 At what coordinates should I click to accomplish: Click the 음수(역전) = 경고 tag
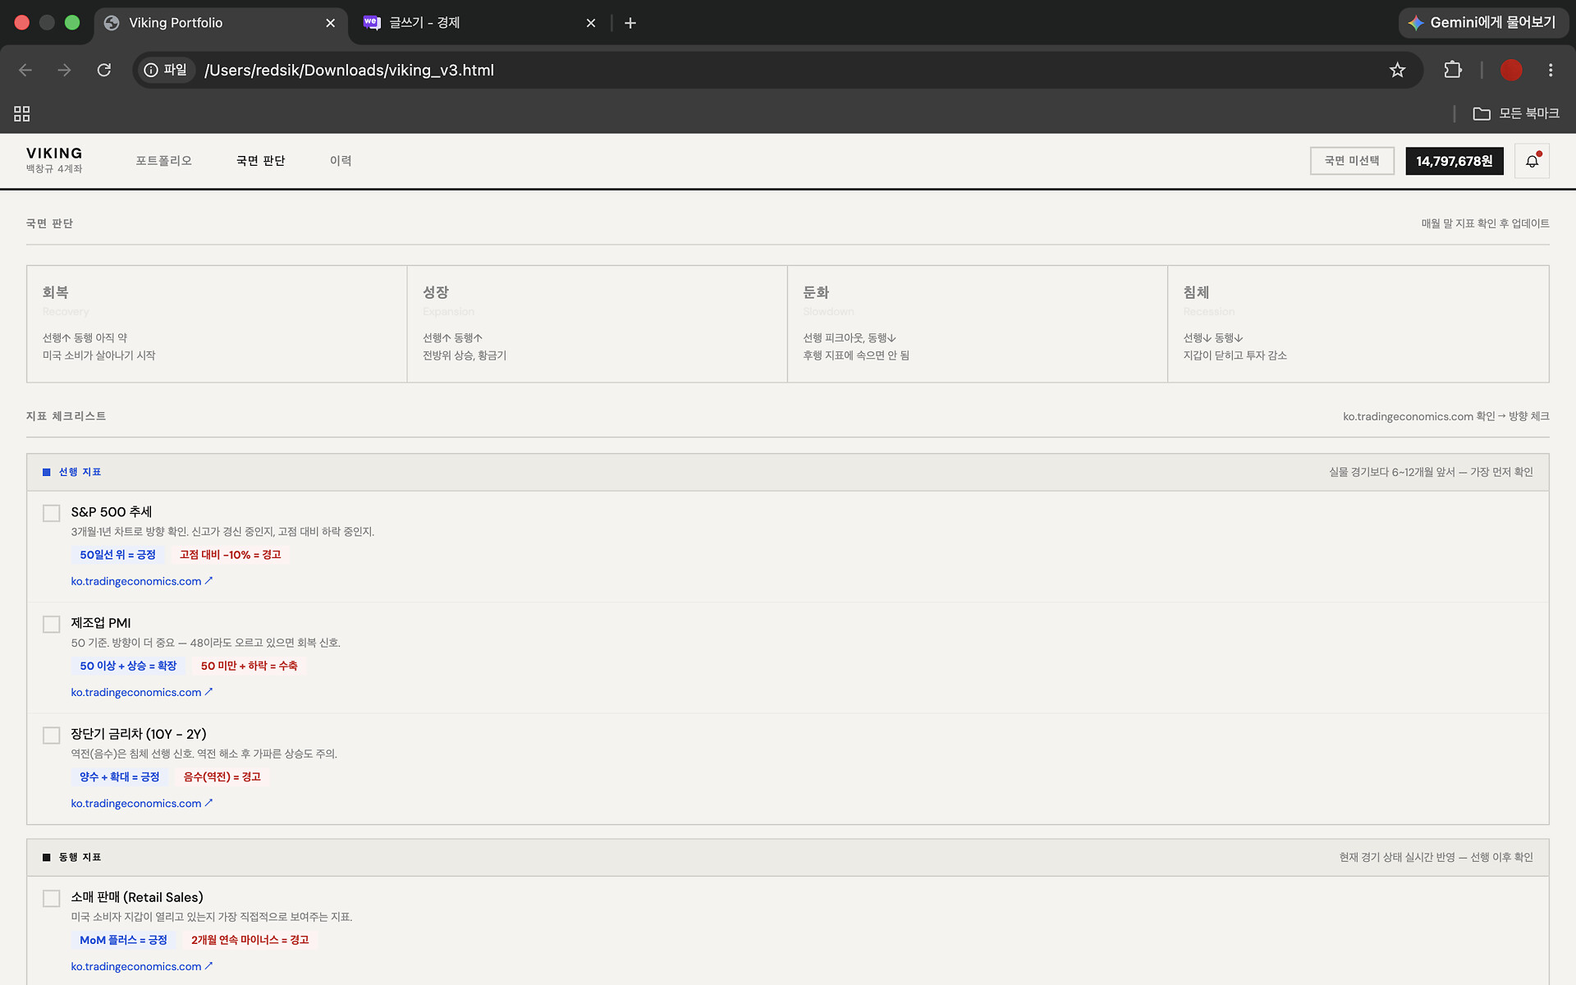coord(222,777)
